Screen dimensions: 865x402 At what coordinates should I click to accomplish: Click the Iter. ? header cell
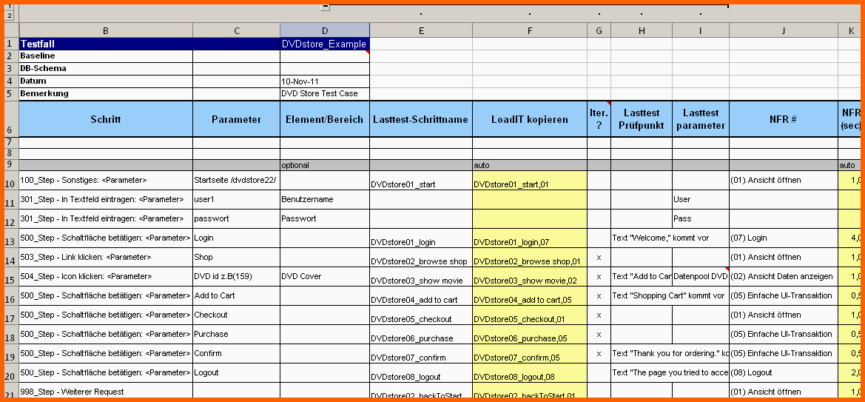click(x=599, y=119)
